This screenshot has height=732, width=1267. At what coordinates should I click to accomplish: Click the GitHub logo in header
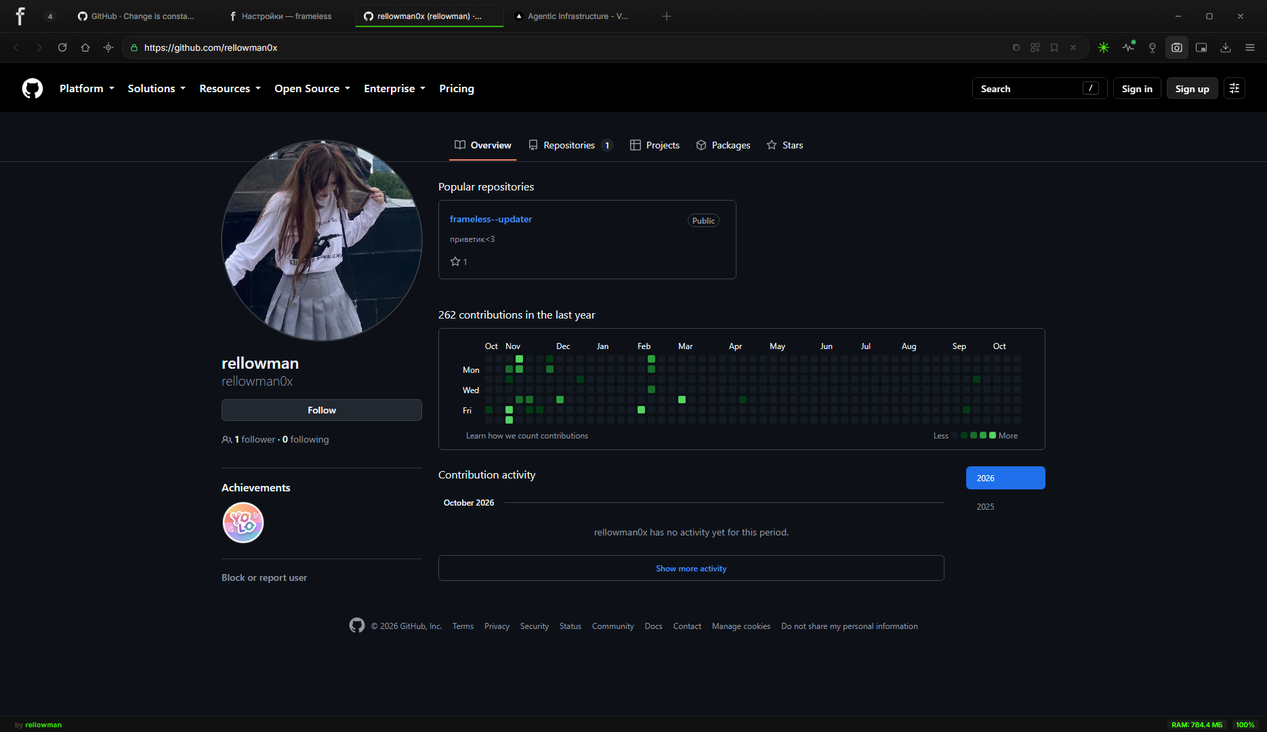point(33,89)
